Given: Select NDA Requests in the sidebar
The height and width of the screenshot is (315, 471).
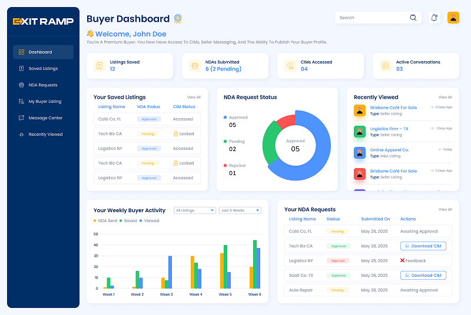Looking at the screenshot, I should pos(43,85).
